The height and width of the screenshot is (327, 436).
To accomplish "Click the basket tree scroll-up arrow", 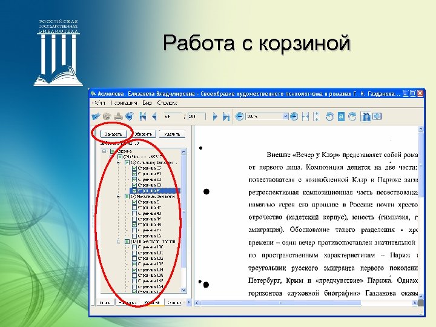I will click(183, 151).
